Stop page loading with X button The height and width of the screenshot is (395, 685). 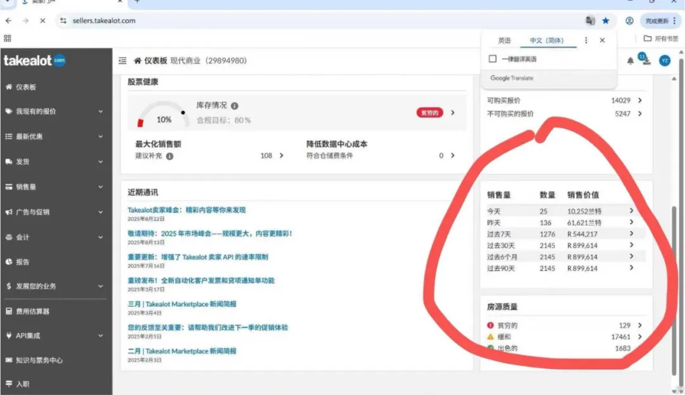click(42, 20)
